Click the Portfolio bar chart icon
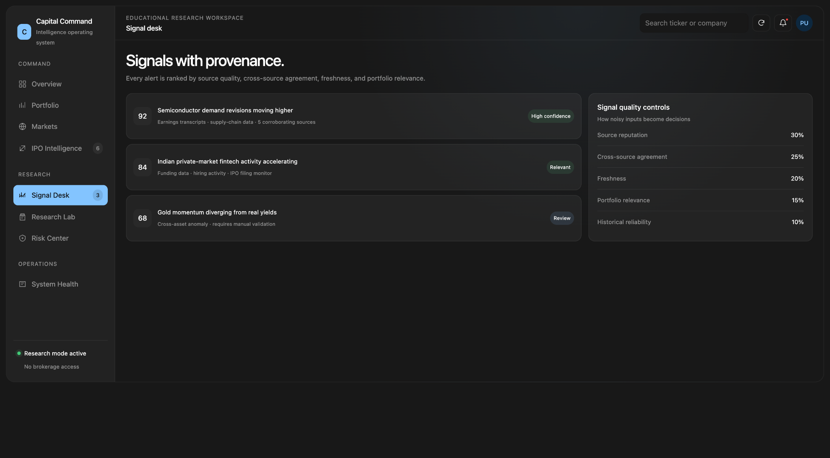The width and height of the screenshot is (830, 458). point(22,105)
